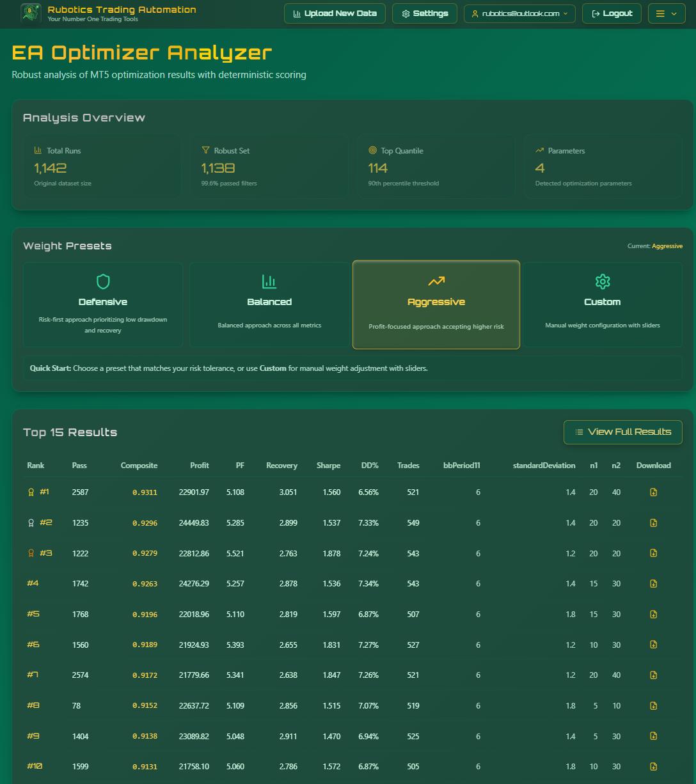This screenshot has height=784, width=696.
Task: Click the Upload New Data button
Action: coord(335,13)
